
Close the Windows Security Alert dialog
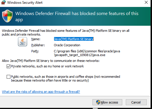click(146, 2)
